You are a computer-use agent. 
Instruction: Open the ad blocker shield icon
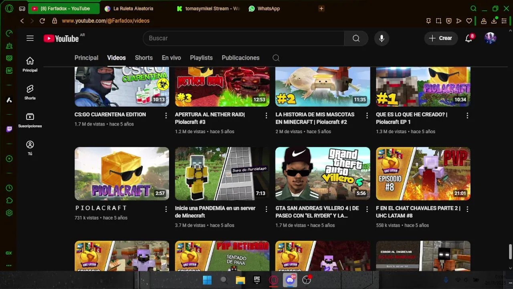pyautogui.click(x=449, y=21)
